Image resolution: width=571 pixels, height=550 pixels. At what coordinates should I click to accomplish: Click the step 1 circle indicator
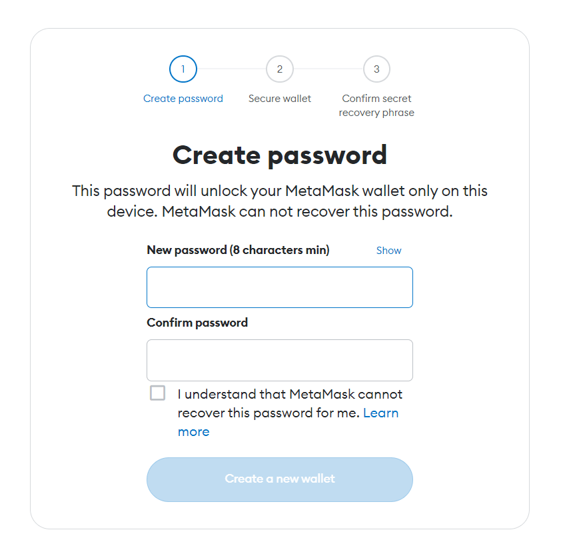[183, 69]
